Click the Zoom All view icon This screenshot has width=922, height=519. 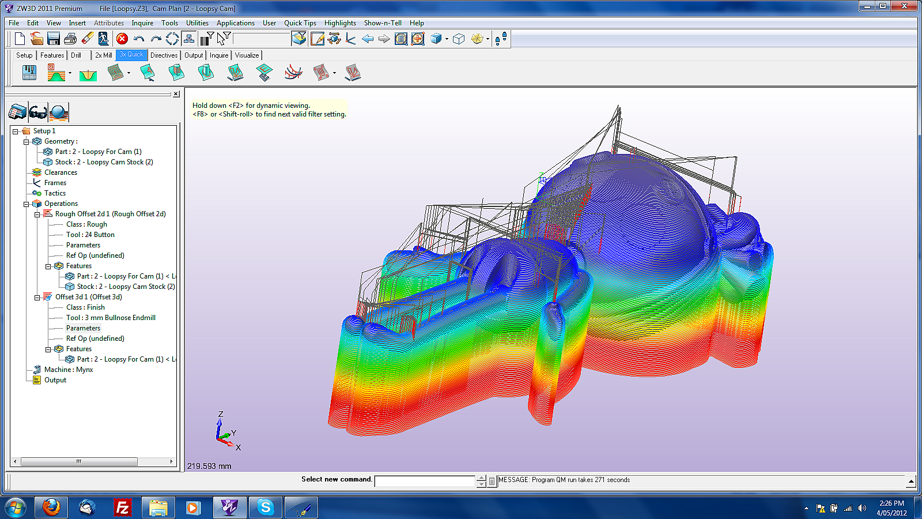[401, 39]
